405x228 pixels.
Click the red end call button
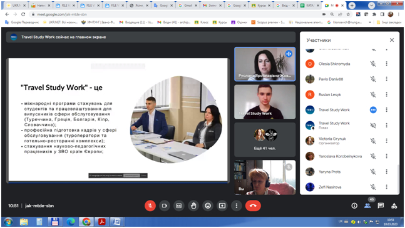pyautogui.click(x=253, y=206)
